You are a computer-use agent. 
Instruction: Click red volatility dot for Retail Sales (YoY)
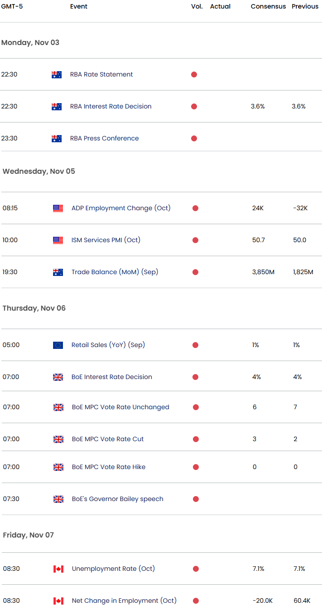(195, 345)
